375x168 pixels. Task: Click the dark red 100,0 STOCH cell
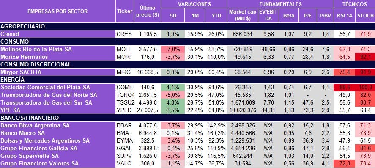point(365,87)
